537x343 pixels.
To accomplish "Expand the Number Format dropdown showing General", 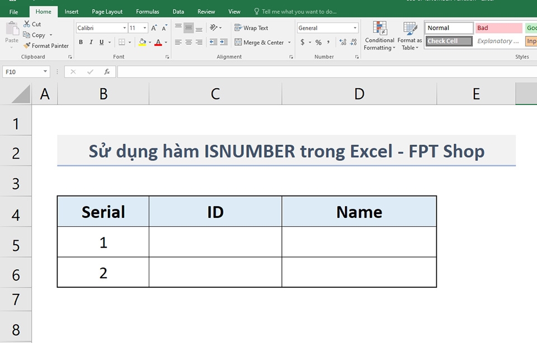I will point(355,27).
